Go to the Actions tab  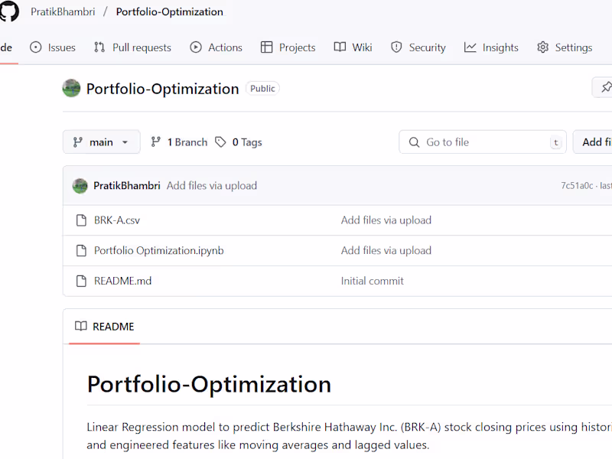pos(216,47)
